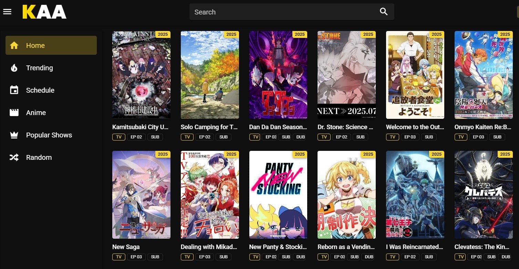Click the Solo Camping for T... title

209,127
